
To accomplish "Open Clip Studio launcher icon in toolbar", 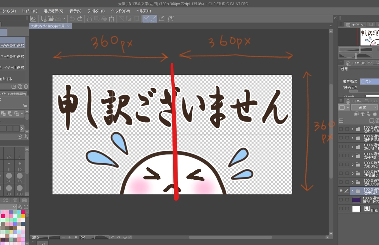I will coord(33,19).
